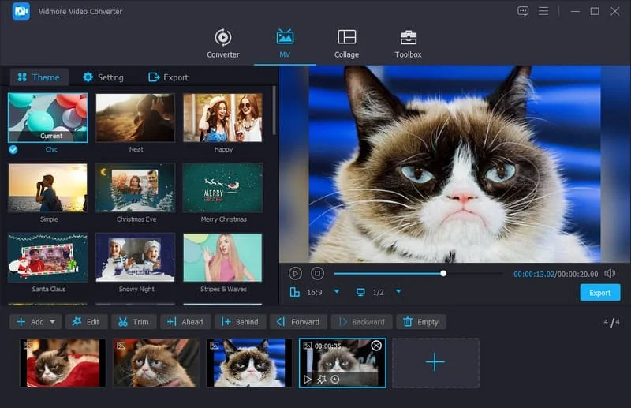Expand the 16:9 aspect ratio dropdown
The width and height of the screenshot is (631, 408).
click(x=337, y=292)
